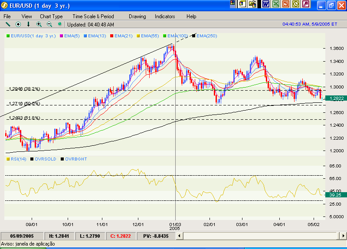Open PowerPoint from the Office shortcut bar

286,4
